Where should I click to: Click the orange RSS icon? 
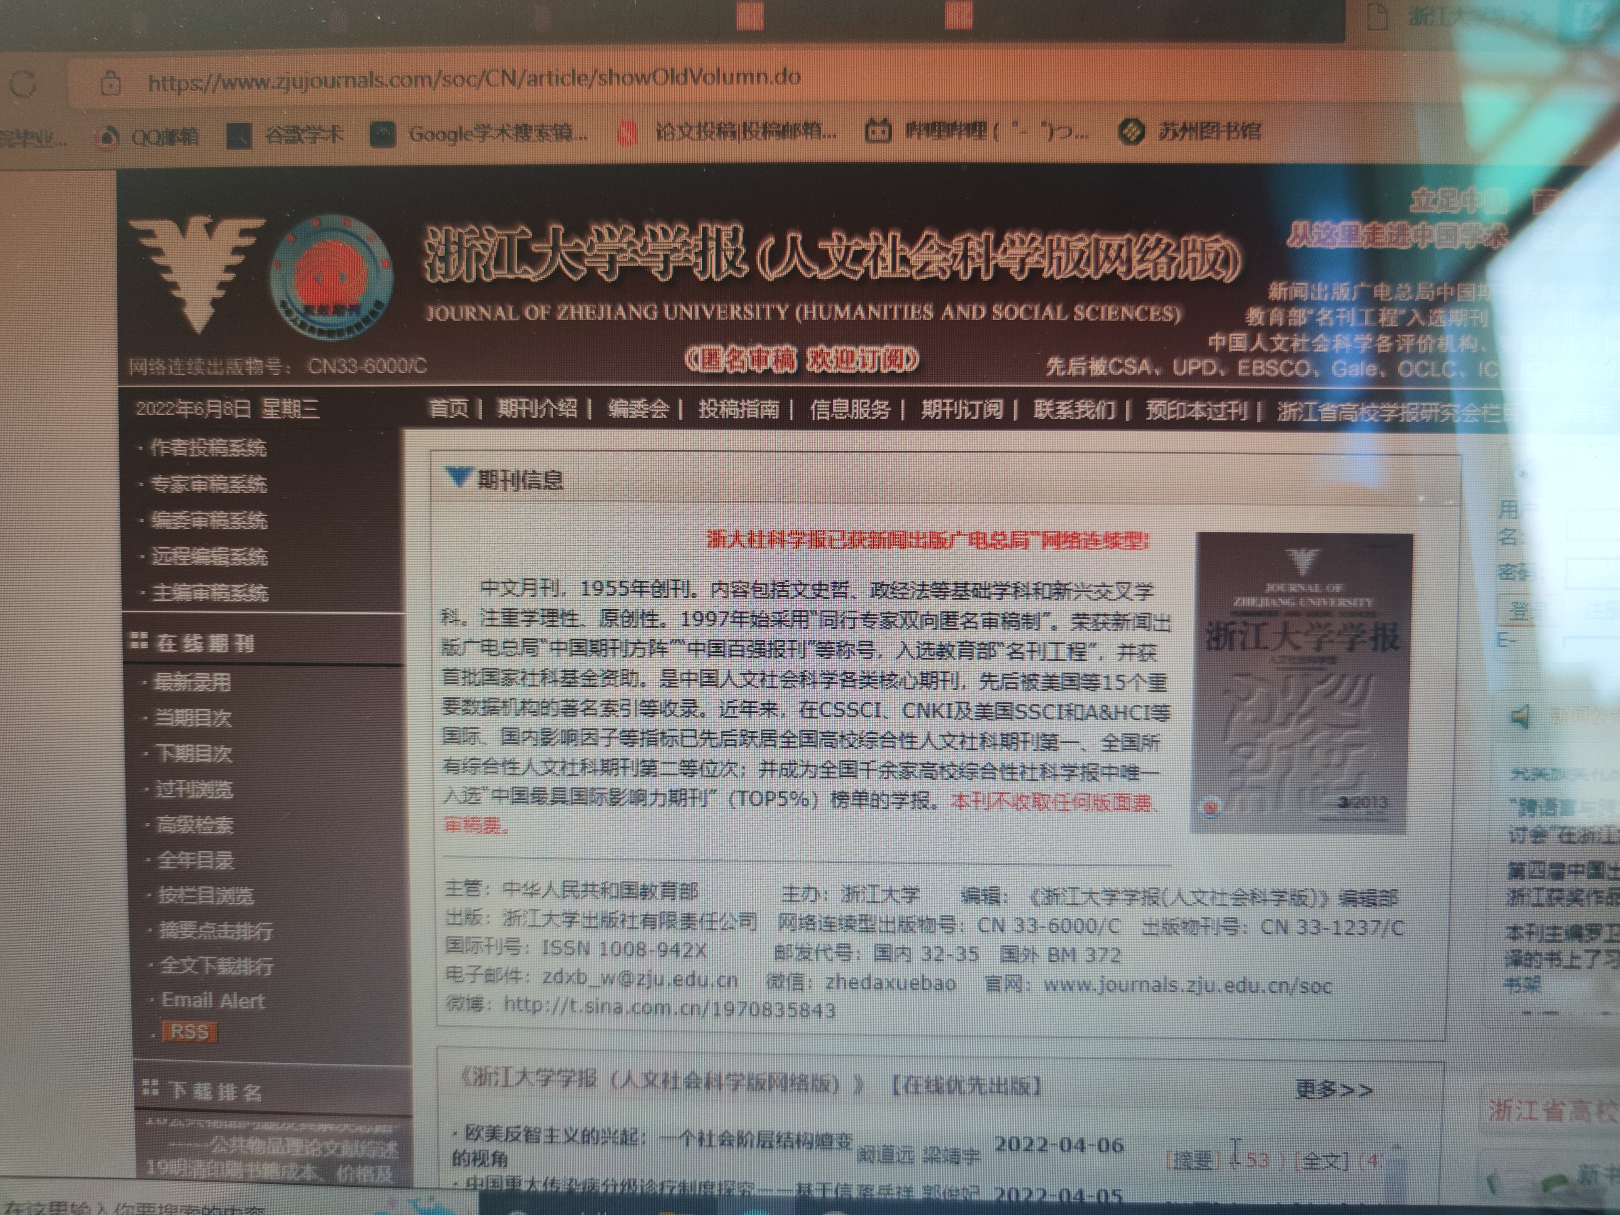(x=190, y=1032)
